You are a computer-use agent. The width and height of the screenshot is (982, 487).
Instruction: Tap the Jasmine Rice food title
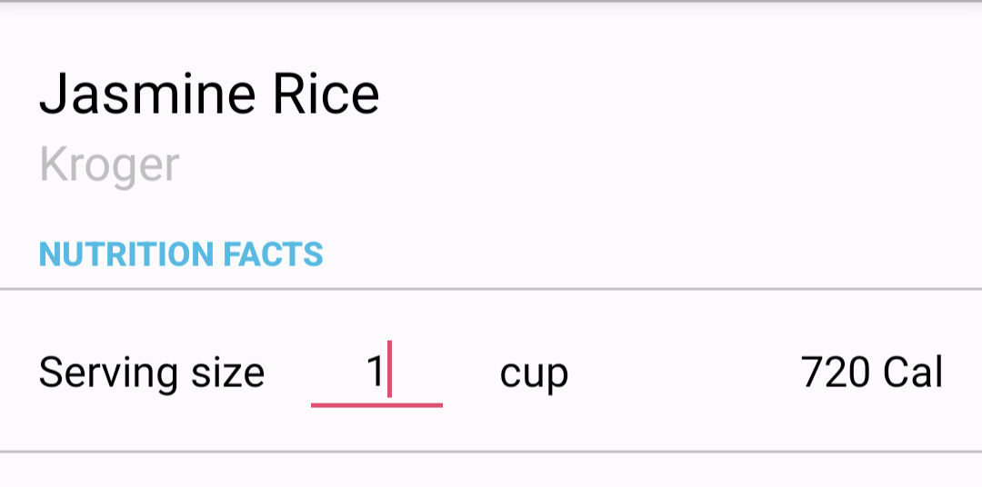click(209, 94)
